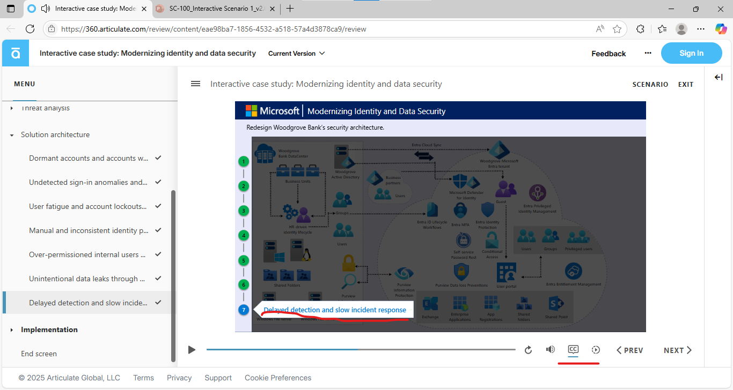733x390 pixels.
Task: Go to NEXT slide
Action: (x=678, y=350)
